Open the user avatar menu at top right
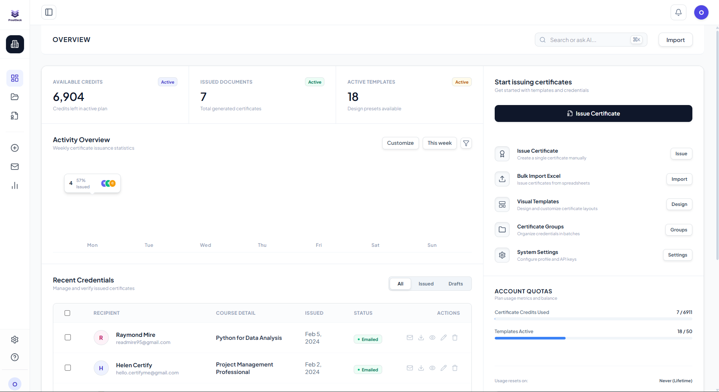Viewport: 719px width, 392px height. [701, 12]
